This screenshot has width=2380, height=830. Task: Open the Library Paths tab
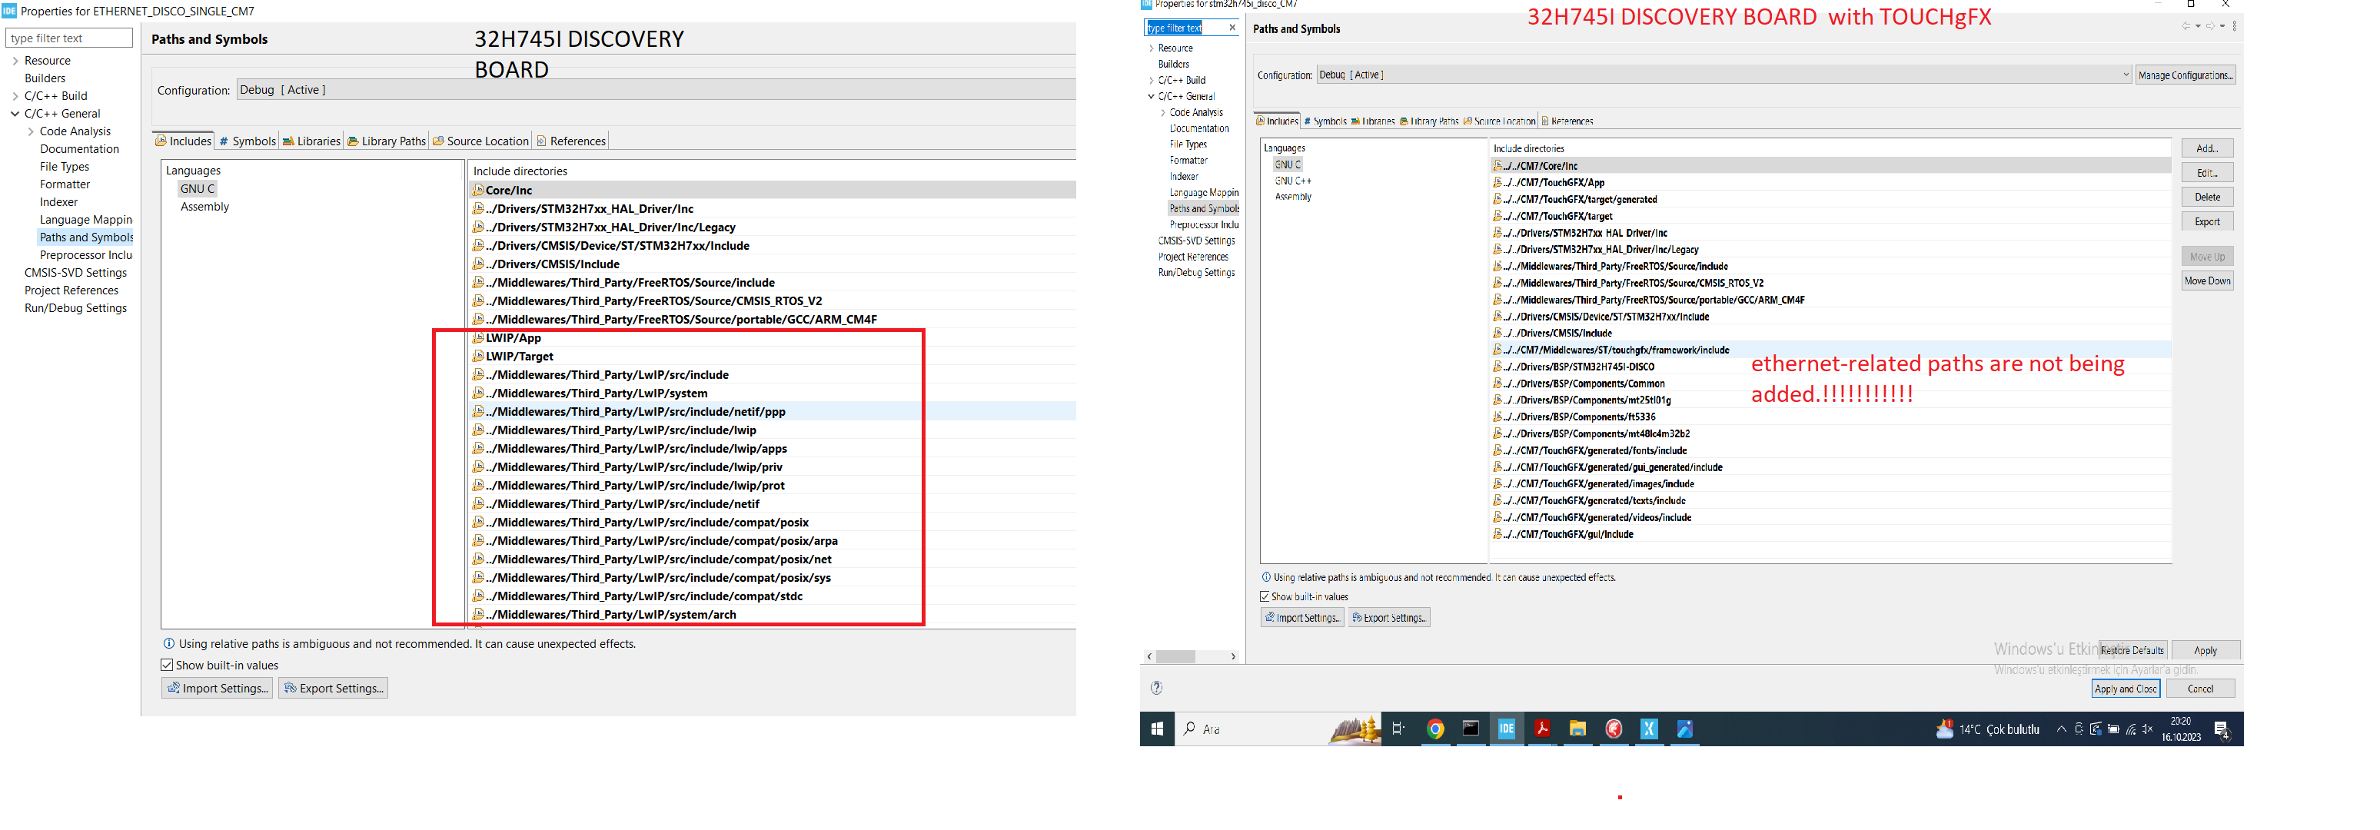click(386, 141)
